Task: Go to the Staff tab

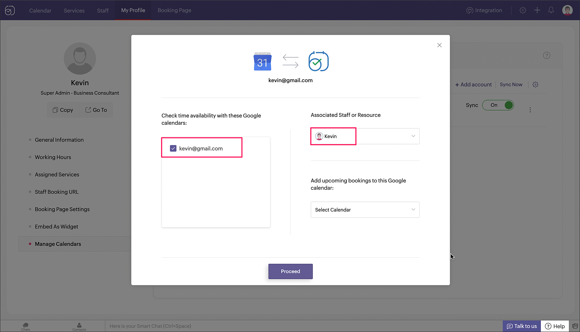Action: (103, 10)
